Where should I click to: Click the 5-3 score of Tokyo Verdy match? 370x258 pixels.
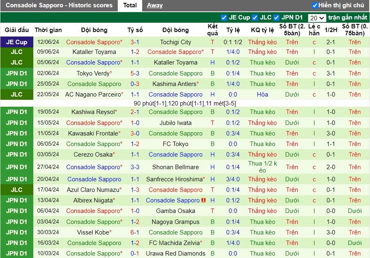[135, 73]
